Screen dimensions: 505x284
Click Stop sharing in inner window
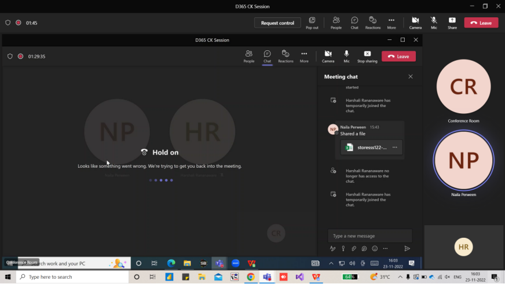tap(367, 56)
